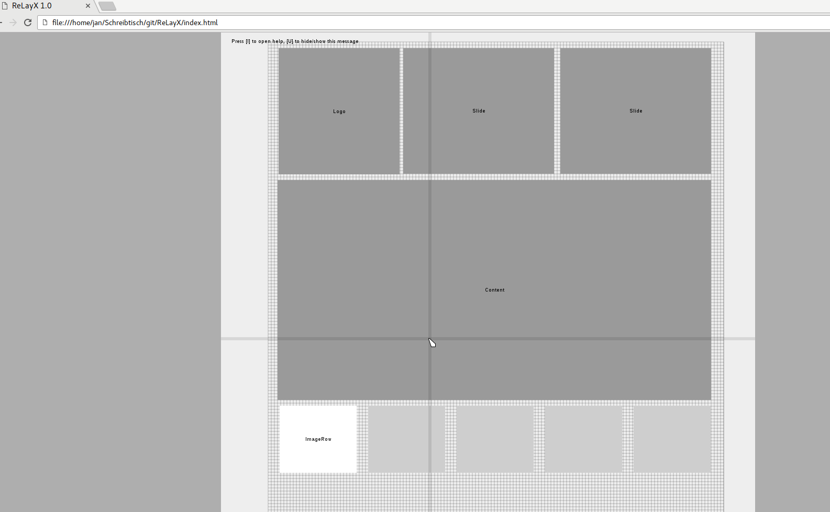
Task: Open a new browser tab
Action: tap(107, 6)
